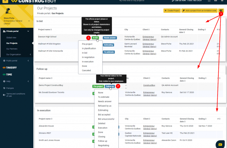Open Mc Donald Dowtown Toronto project name
227x148 pixels.
51,92
